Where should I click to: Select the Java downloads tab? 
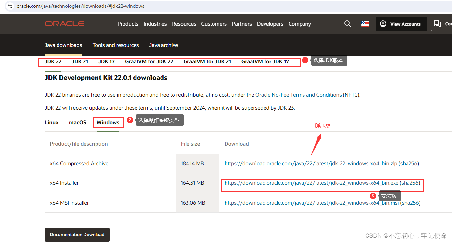63,45
